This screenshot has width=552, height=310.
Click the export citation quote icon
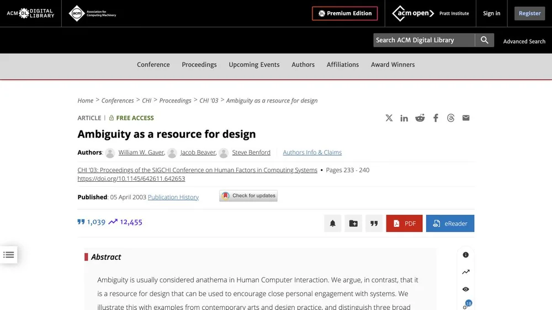tap(374, 224)
